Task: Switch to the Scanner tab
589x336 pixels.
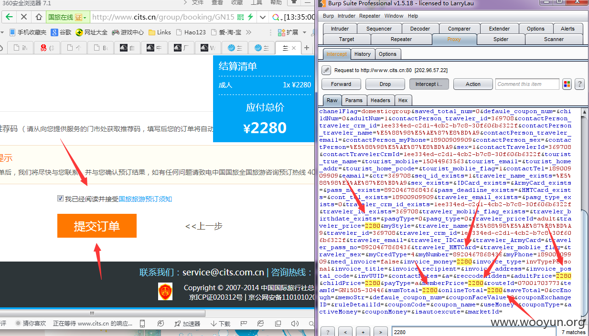Action: tap(554, 39)
